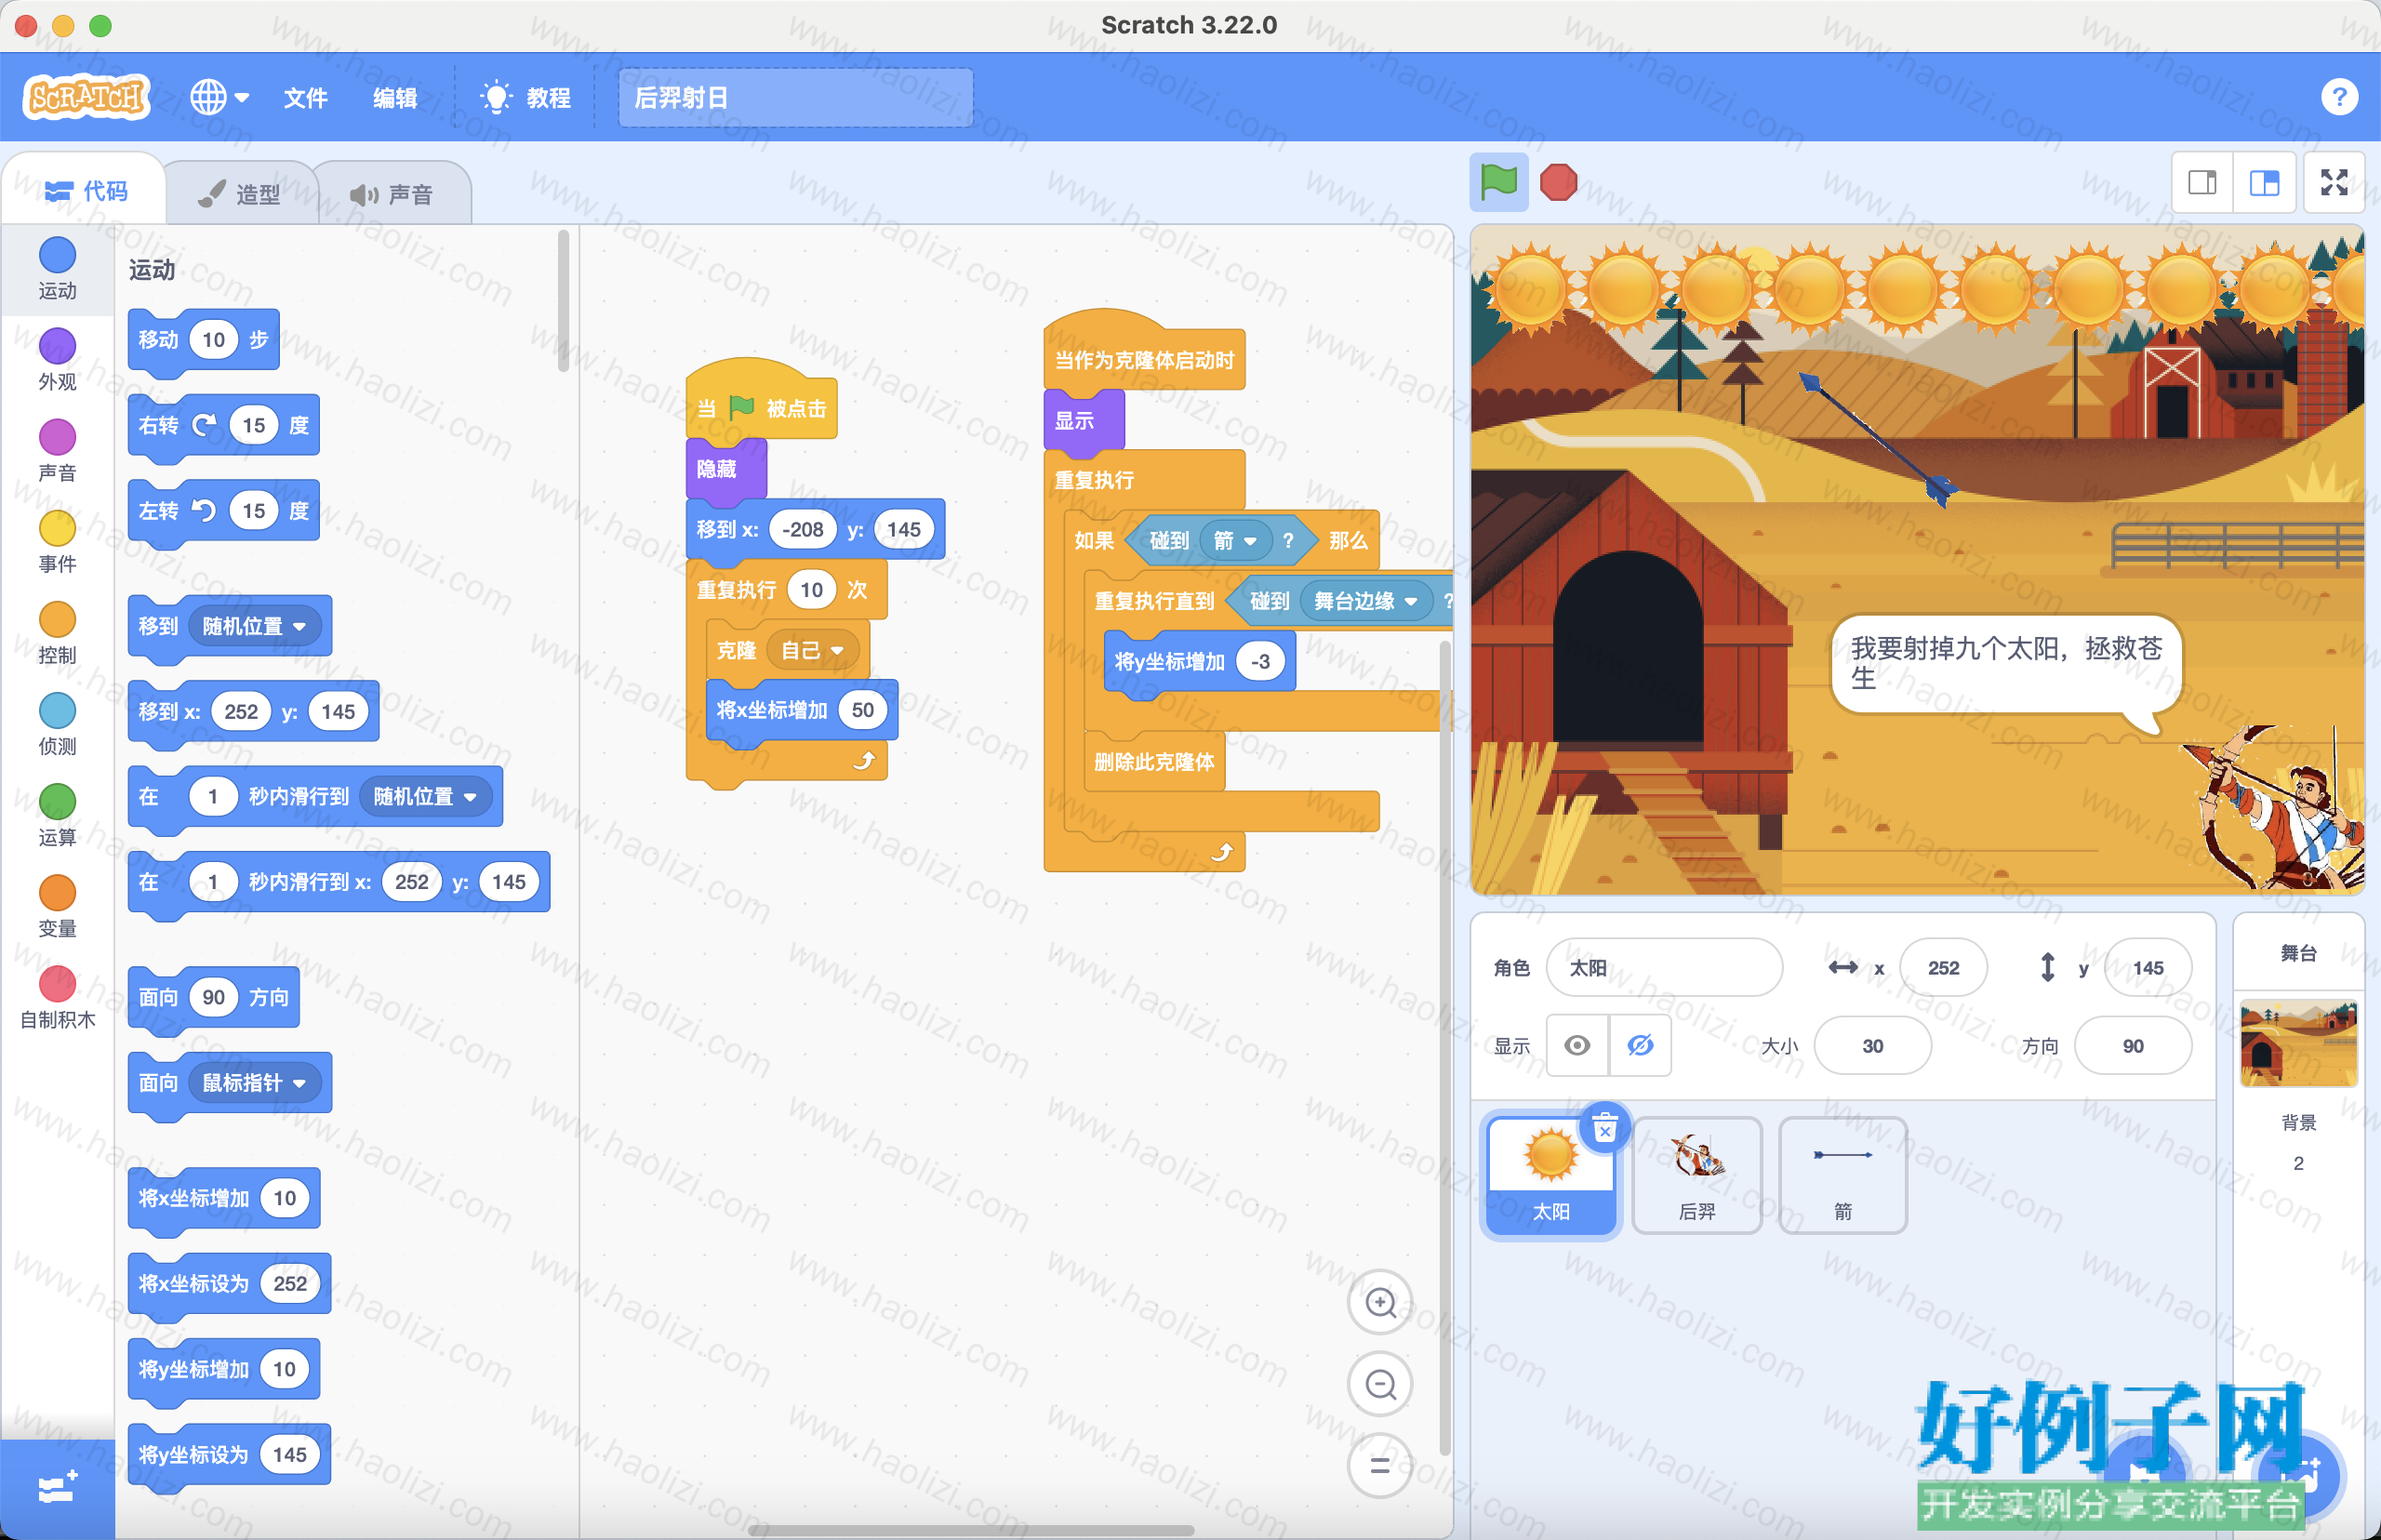The image size is (2381, 1540).
Task: Click the sprite name field 太阳
Action: (1663, 967)
